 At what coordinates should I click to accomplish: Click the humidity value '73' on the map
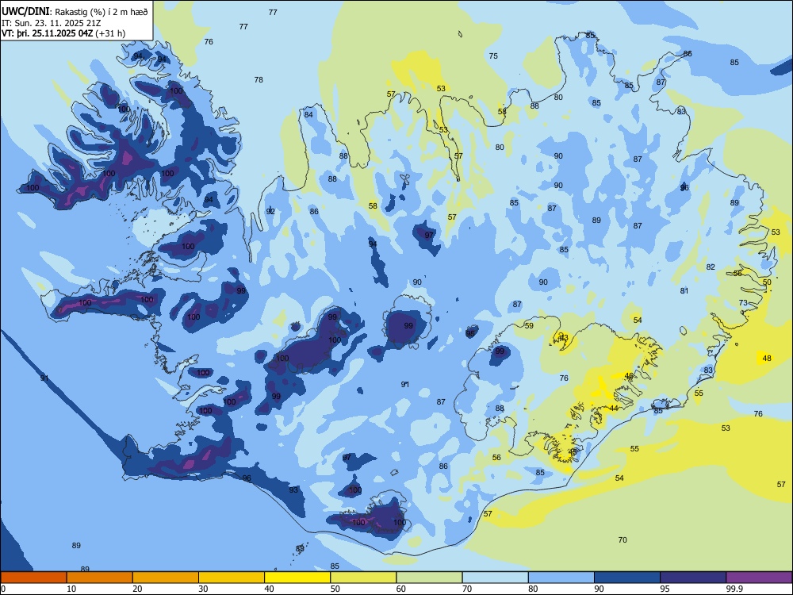pos(743,303)
